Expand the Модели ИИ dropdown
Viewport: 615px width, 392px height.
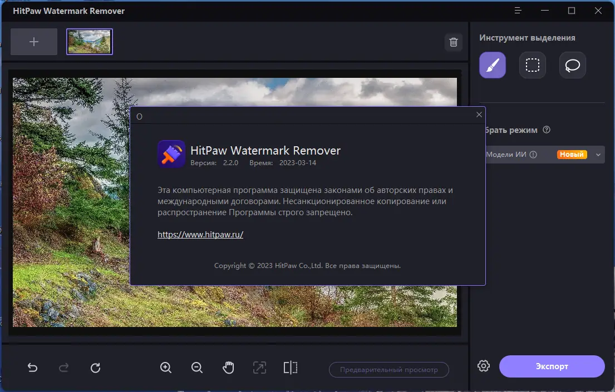[x=598, y=155]
